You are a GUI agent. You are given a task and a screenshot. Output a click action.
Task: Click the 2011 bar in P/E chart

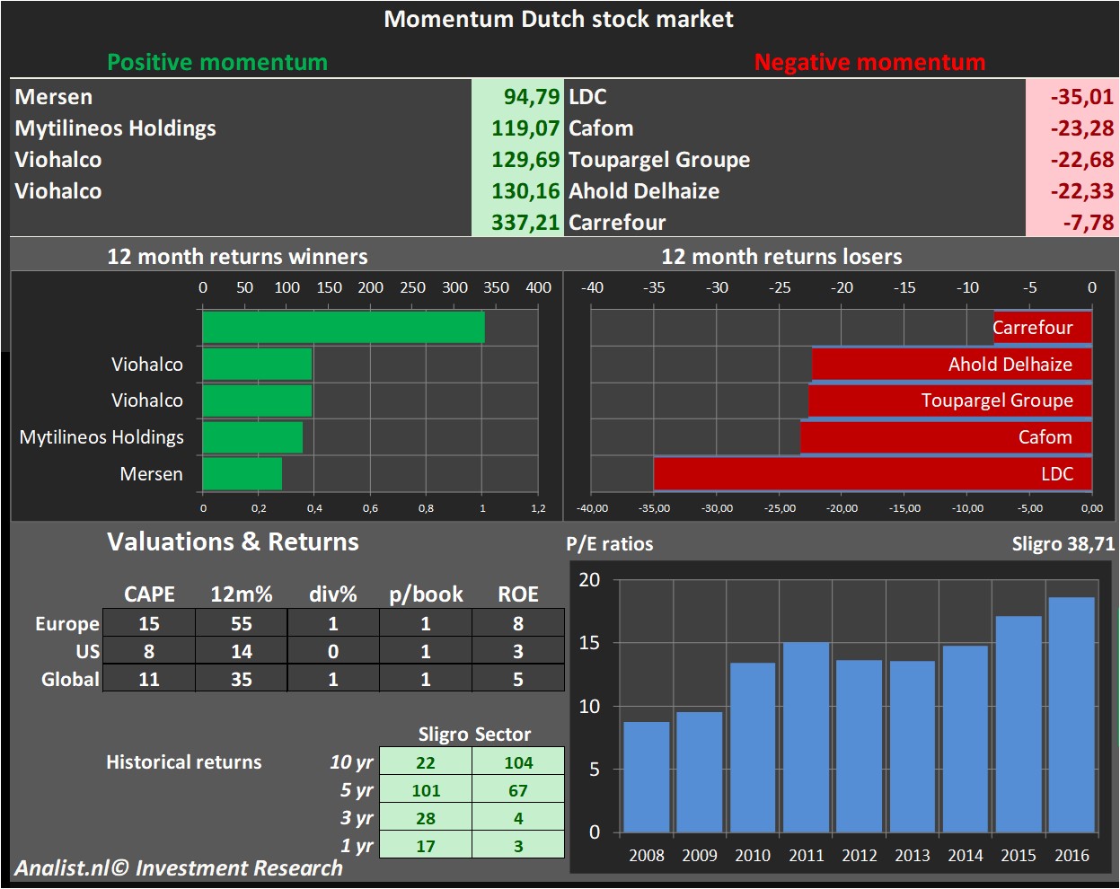[x=807, y=737]
